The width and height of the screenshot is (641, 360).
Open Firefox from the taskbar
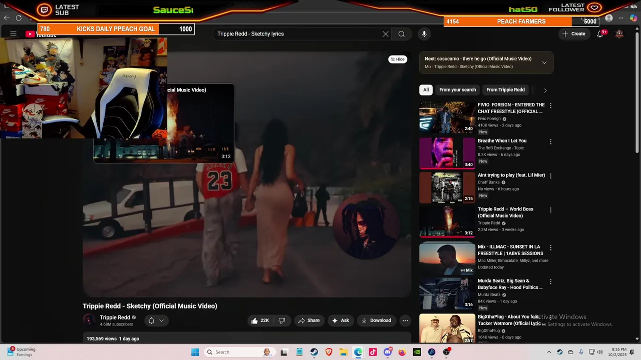tap(402, 352)
